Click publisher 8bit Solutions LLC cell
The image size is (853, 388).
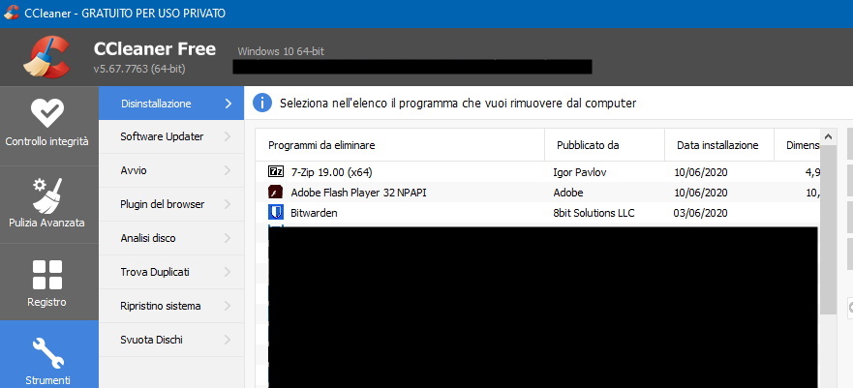coord(594,213)
